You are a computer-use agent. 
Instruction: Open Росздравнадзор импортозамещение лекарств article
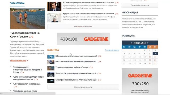(27, 70)
